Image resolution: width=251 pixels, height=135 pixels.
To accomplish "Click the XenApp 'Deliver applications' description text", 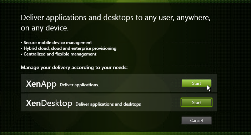I will pos(79,85).
